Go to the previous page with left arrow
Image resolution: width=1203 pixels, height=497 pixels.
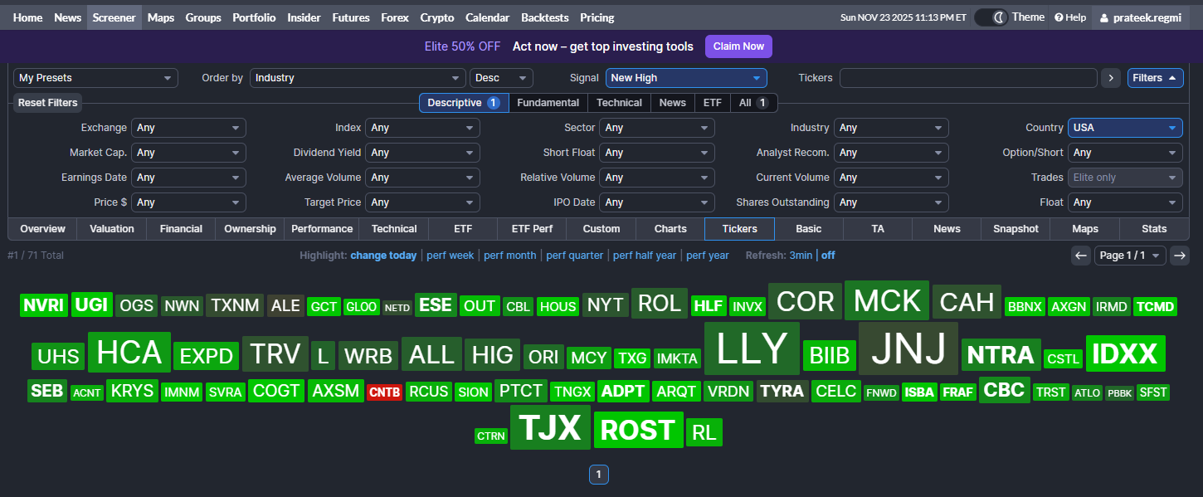click(1081, 256)
